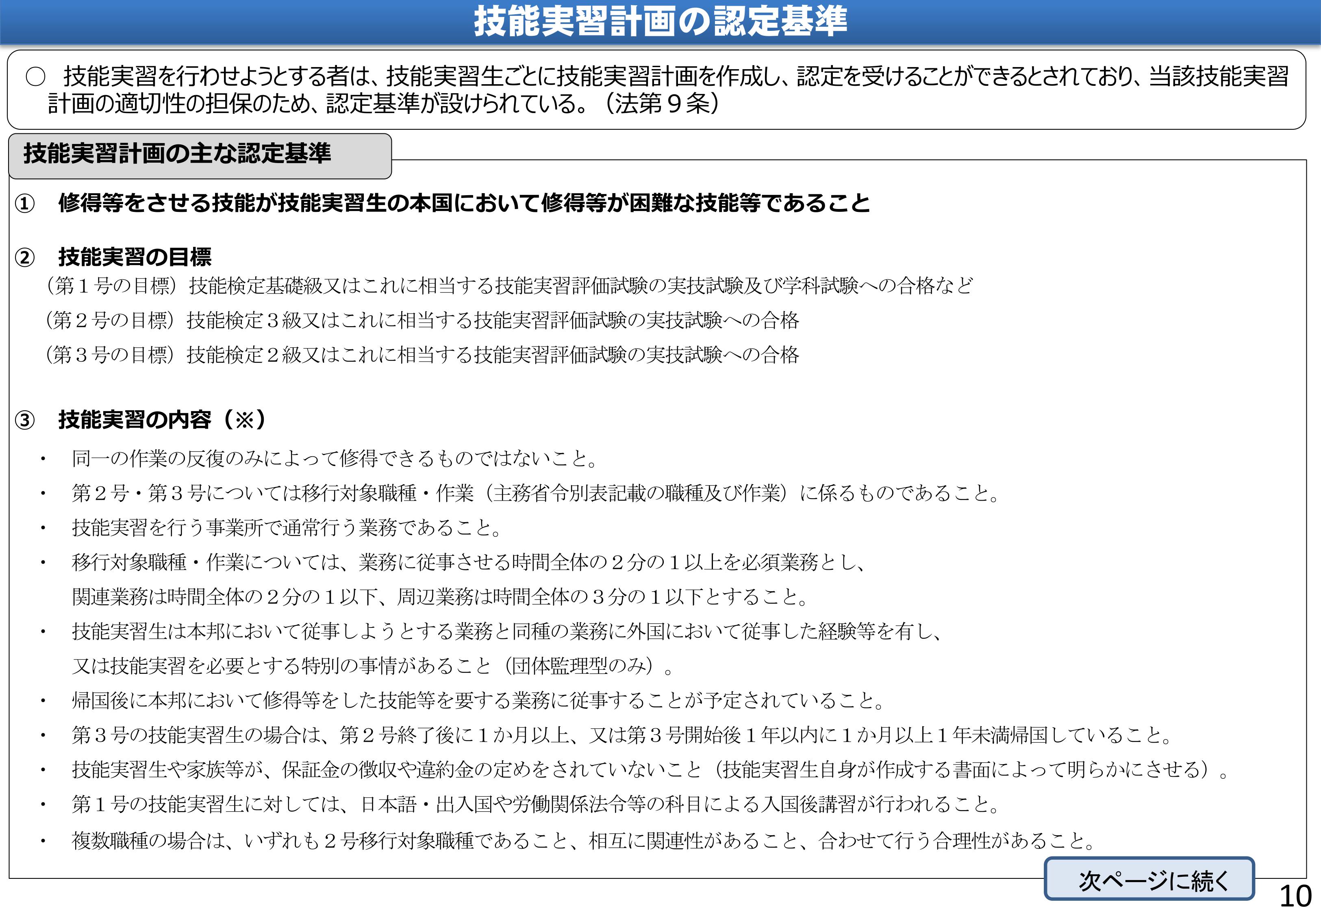The height and width of the screenshot is (915, 1321).
Task: Click the 第３号の目標 line
Action: (x=421, y=355)
